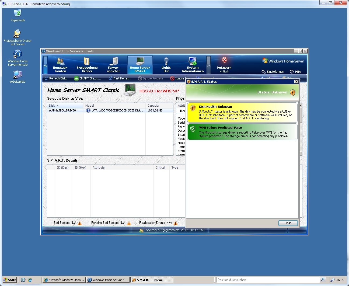The image size is (349, 286).
Task: Click the physical disk panel scrollbar
Action: [301, 129]
